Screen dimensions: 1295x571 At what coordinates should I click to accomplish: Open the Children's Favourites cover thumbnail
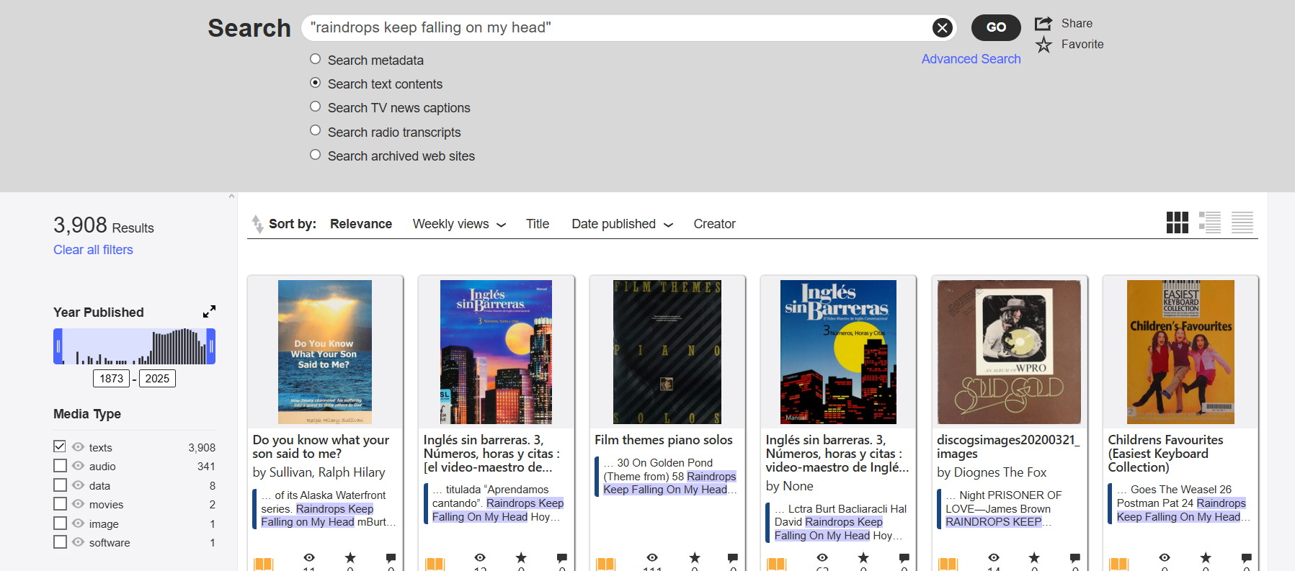(x=1180, y=352)
